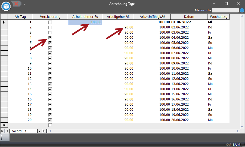Go to the previous record in navigator
The width and height of the screenshot is (245, 147).
tap(7, 131)
